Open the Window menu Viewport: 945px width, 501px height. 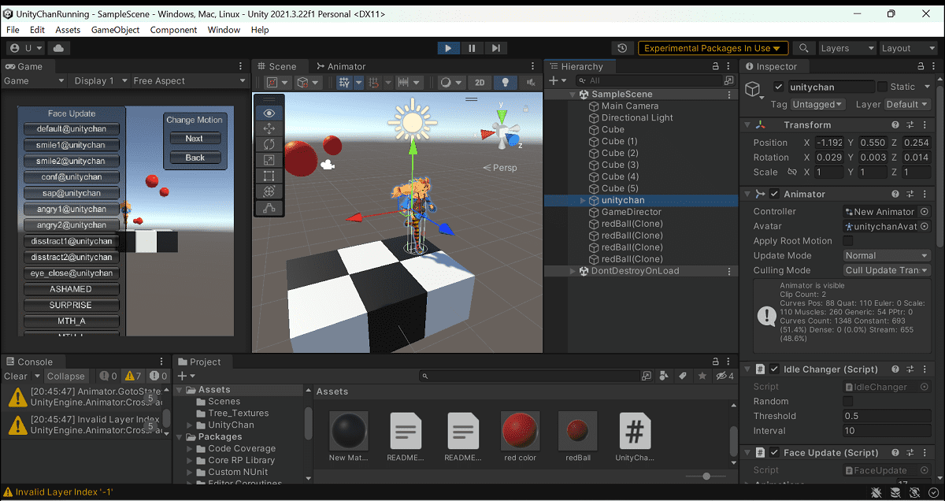coord(224,30)
